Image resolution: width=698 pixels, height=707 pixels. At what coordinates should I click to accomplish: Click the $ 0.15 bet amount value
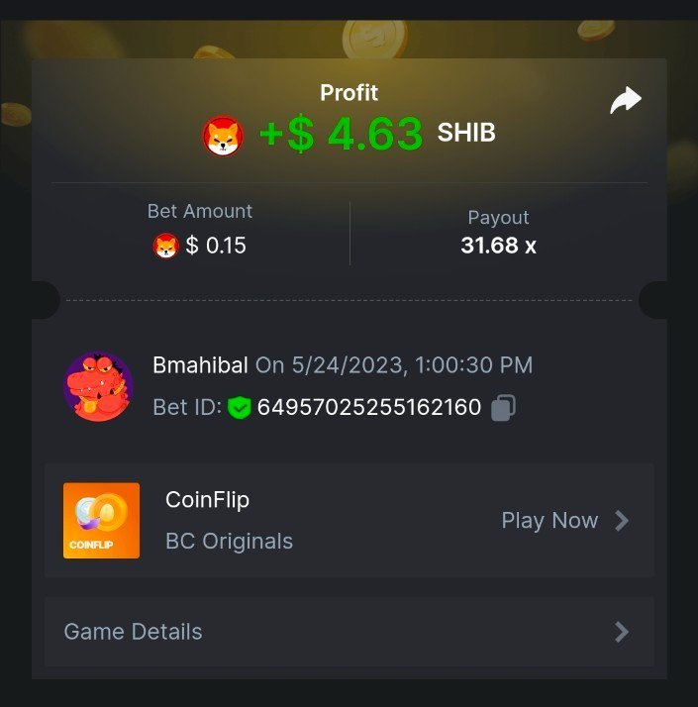pyautogui.click(x=216, y=246)
